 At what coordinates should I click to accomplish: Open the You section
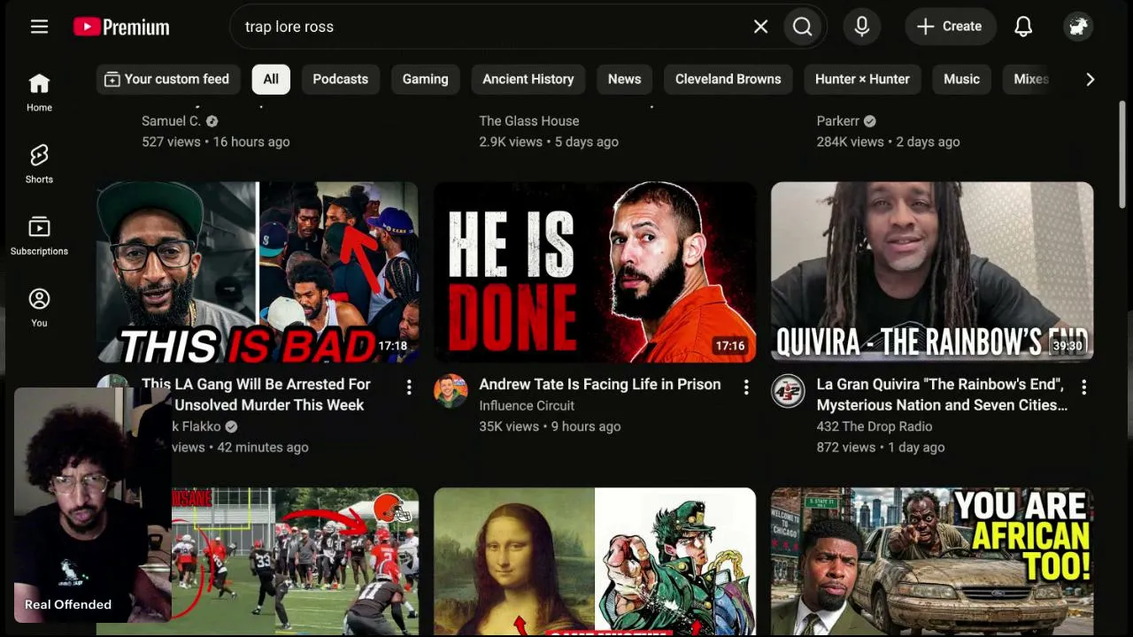point(39,307)
